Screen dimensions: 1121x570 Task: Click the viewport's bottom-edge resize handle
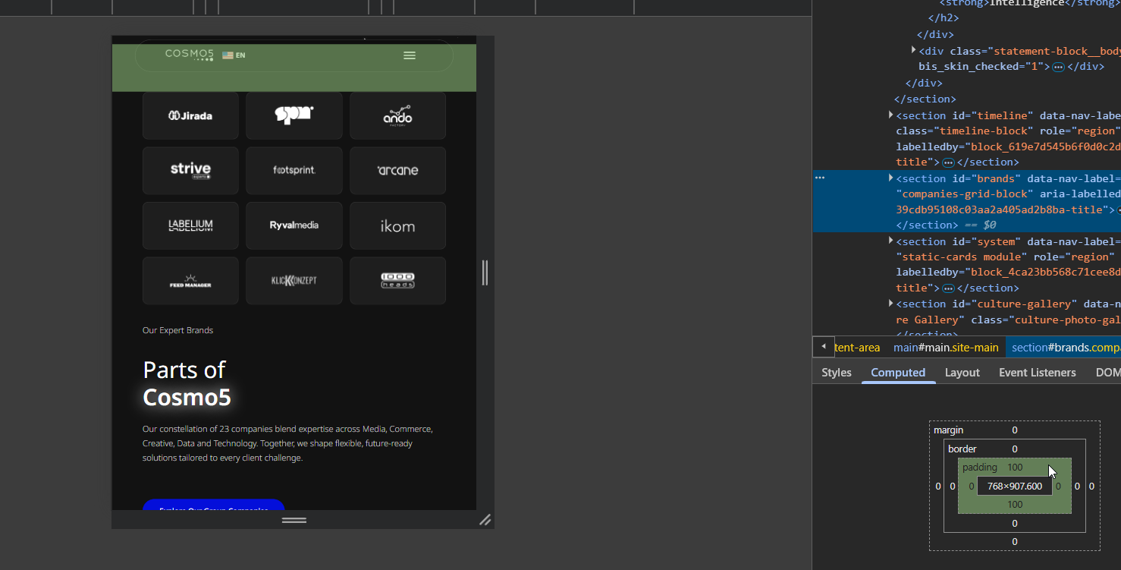(x=294, y=520)
